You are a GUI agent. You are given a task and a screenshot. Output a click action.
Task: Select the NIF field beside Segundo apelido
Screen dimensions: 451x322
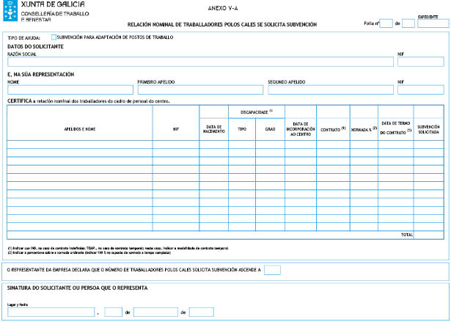pyautogui.click(x=422, y=89)
